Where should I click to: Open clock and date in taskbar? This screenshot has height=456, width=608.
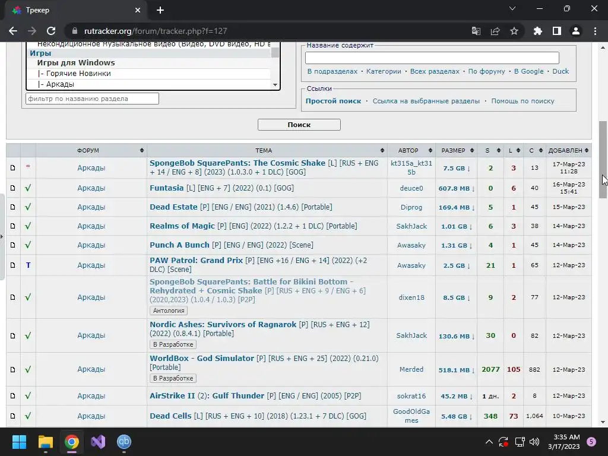point(564,442)
